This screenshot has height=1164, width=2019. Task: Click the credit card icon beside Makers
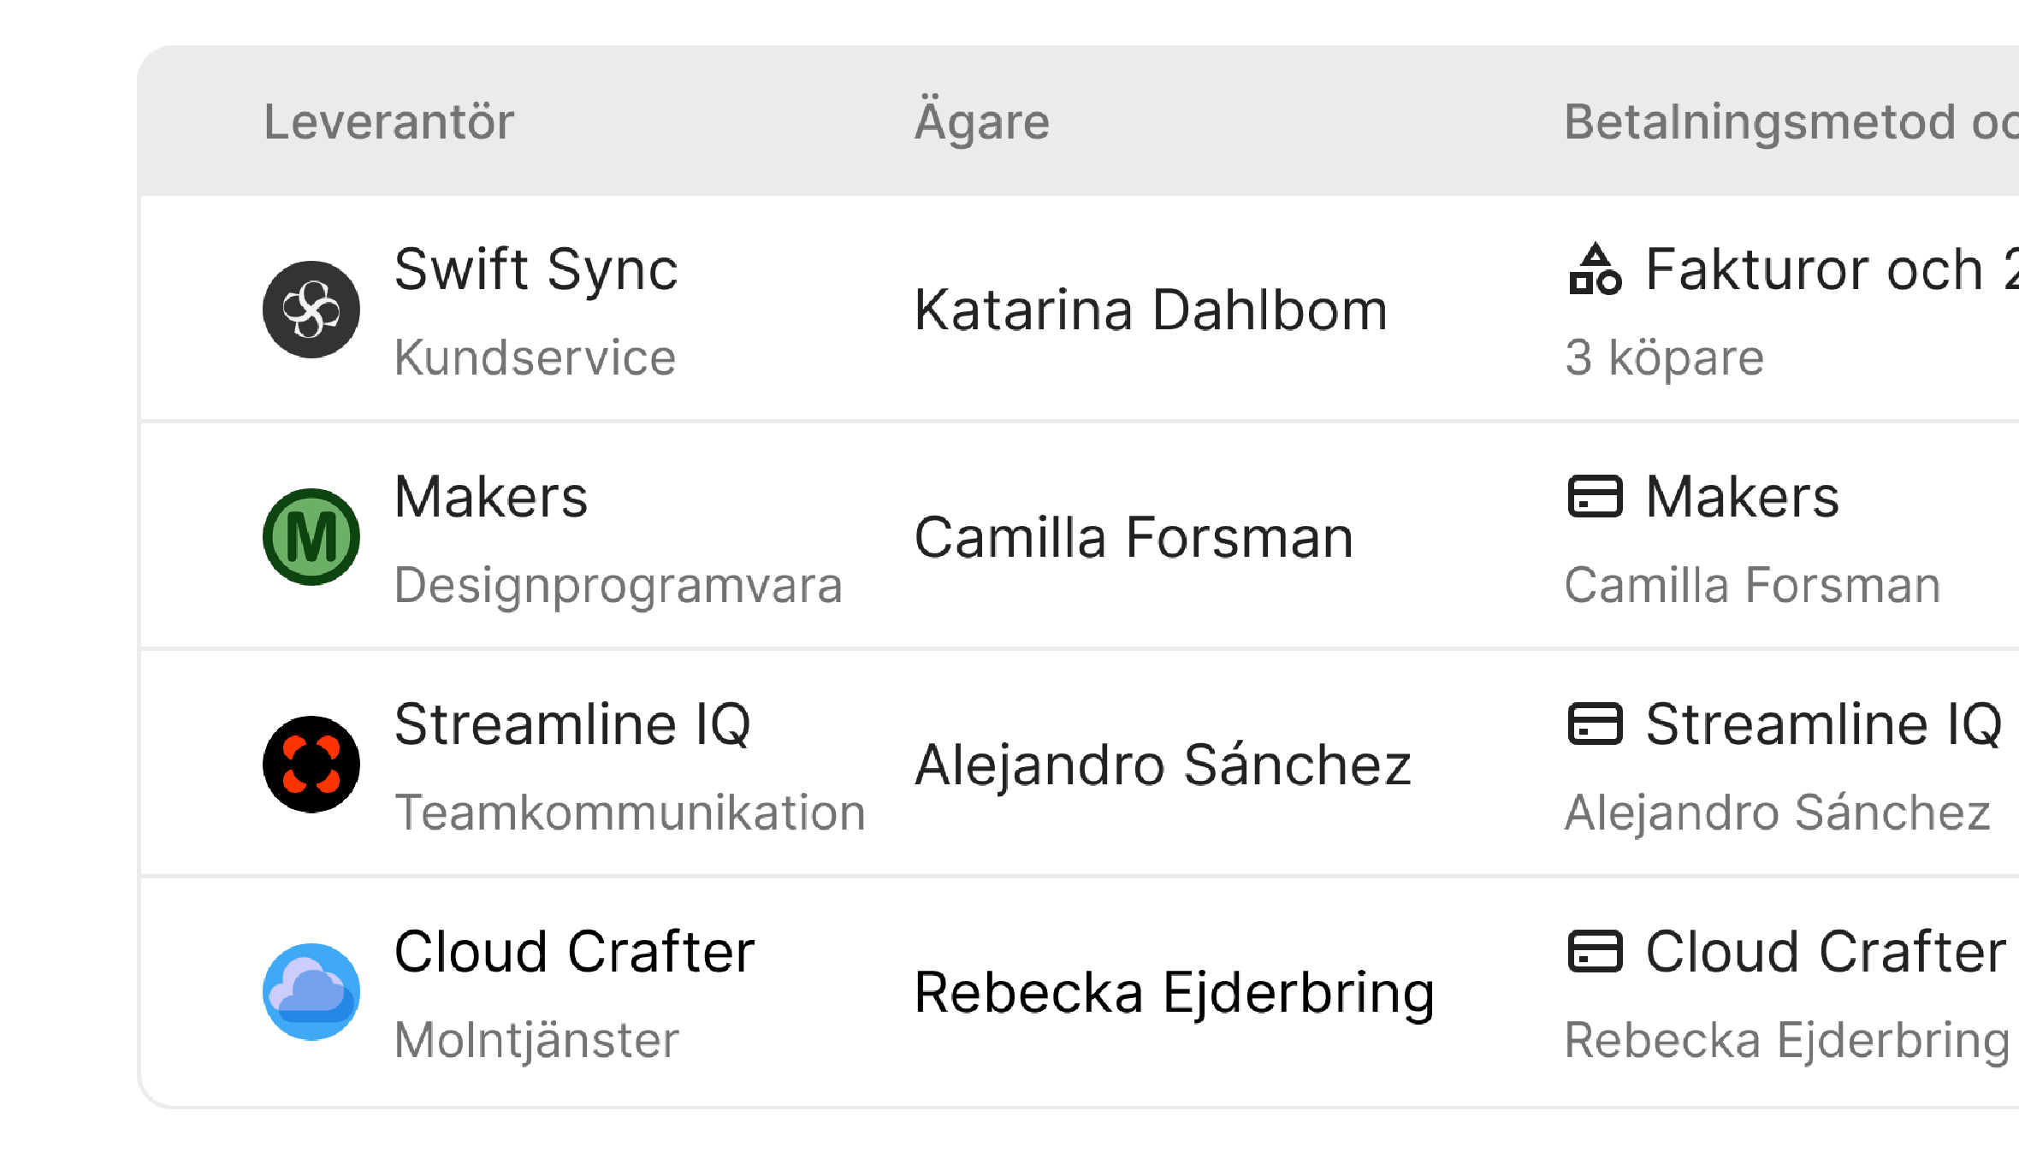[1595, 497]
